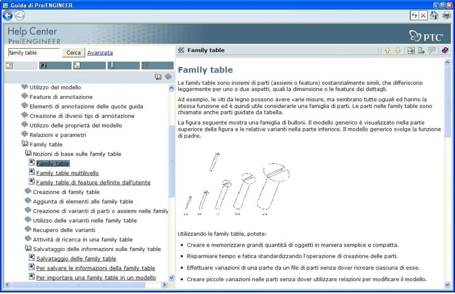Open the purple book glossary icon
The image size is (455, 294).
[x=445, y=51]
